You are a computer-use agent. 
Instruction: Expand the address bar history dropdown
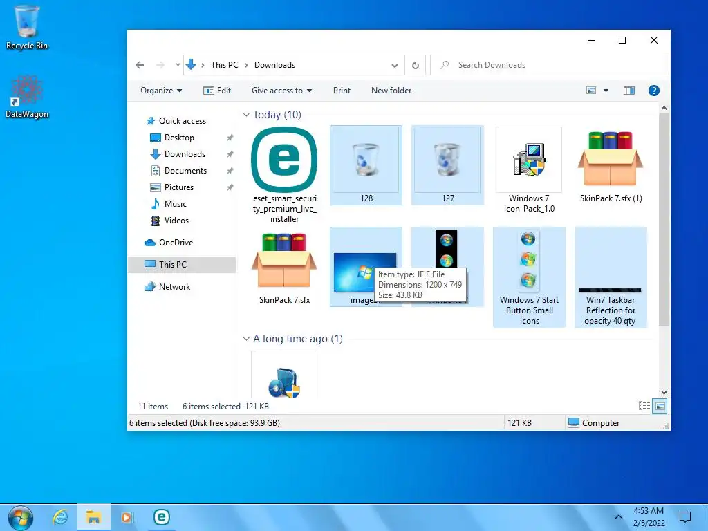point(395,66)
